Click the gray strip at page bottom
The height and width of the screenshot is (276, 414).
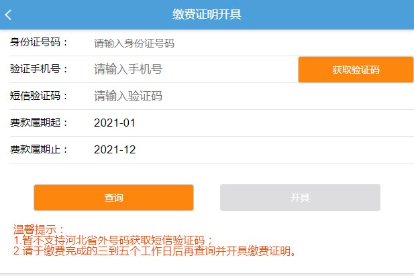(207, 273)
